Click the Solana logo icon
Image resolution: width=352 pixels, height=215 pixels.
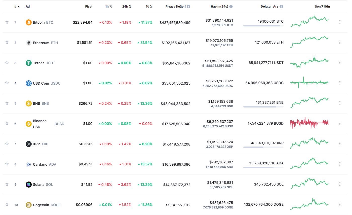[x=29, y=185]
